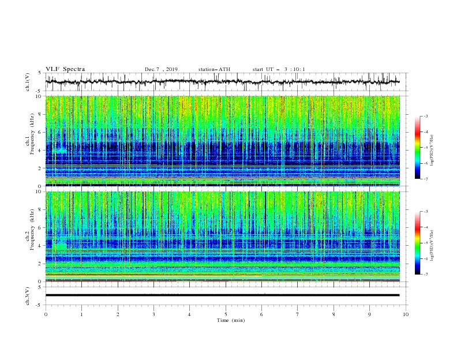Click the ch.1 color bar "log(PSD)(V²/Hz)" label
The height and width of the screenshot is (353, 457).
(432, 151)
